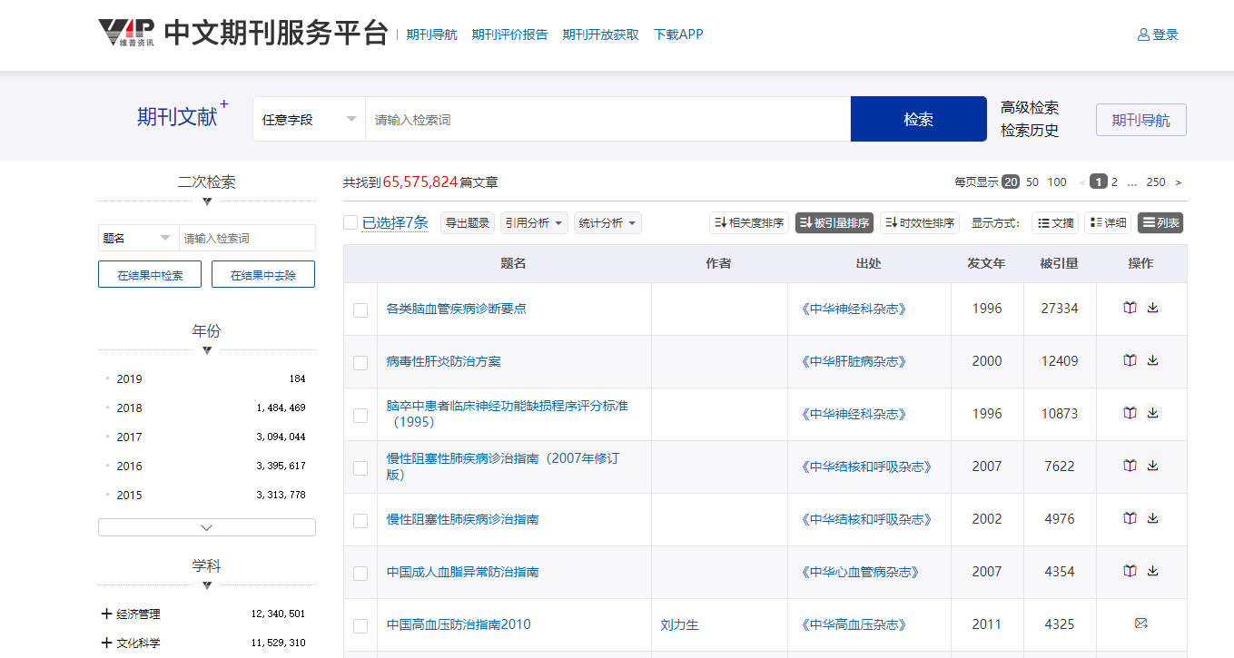The height and width of the screenshot is (658, 1234).
Task: Sort results by 相关度排序
Action: coord(749,222)
